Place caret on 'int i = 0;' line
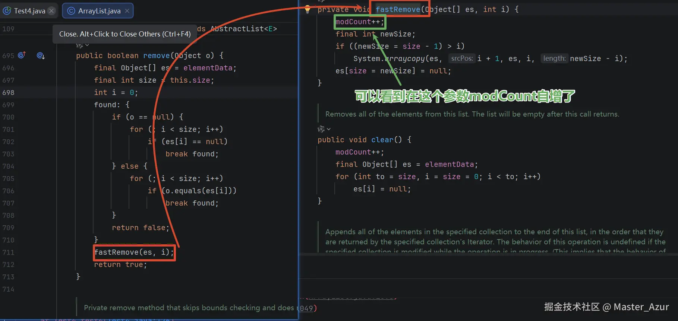Screen dimensions: 678x321 116,92
